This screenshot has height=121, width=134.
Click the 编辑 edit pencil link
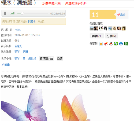pyautogui.click(x=6, y=65)
